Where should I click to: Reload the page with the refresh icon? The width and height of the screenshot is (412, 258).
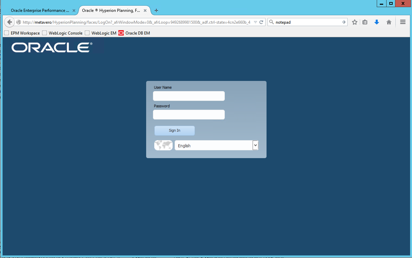(x=261, y=22)
